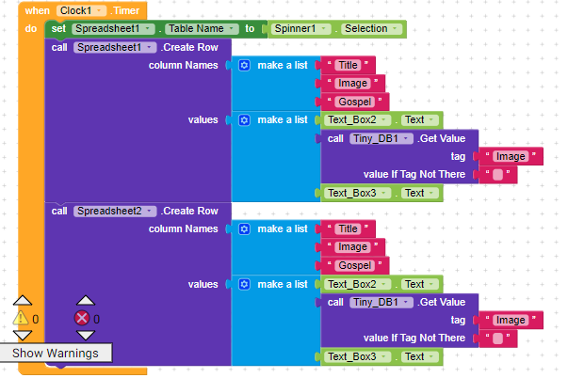Screen dimensions: 568x378
Task: Click the yellow warning triangle icon
Action: 21,319
